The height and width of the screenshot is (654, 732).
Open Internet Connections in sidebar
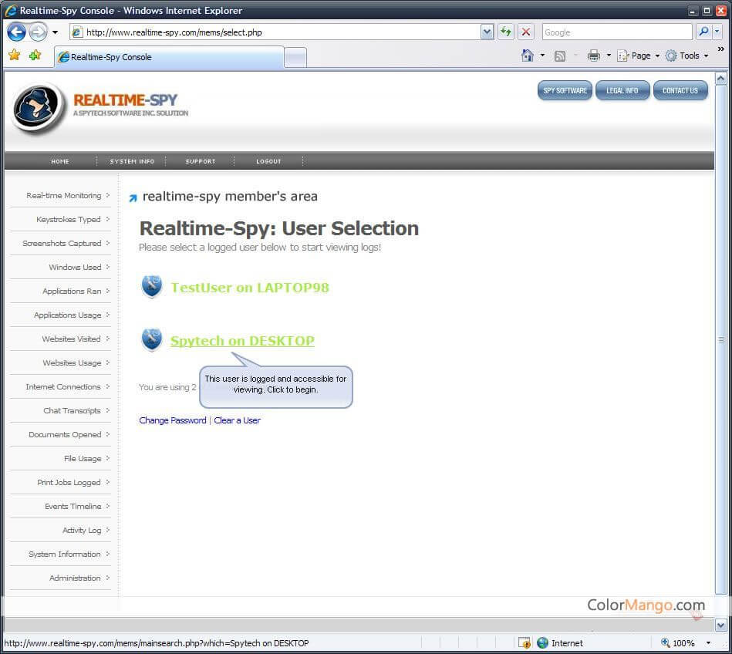[63, 386]
